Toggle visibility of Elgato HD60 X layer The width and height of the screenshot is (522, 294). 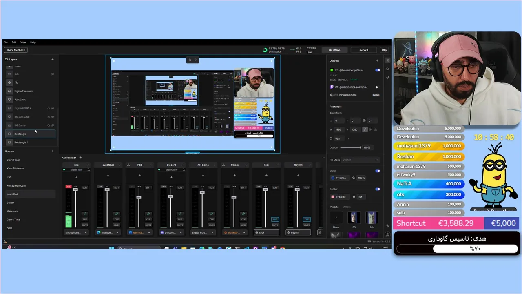53,108
